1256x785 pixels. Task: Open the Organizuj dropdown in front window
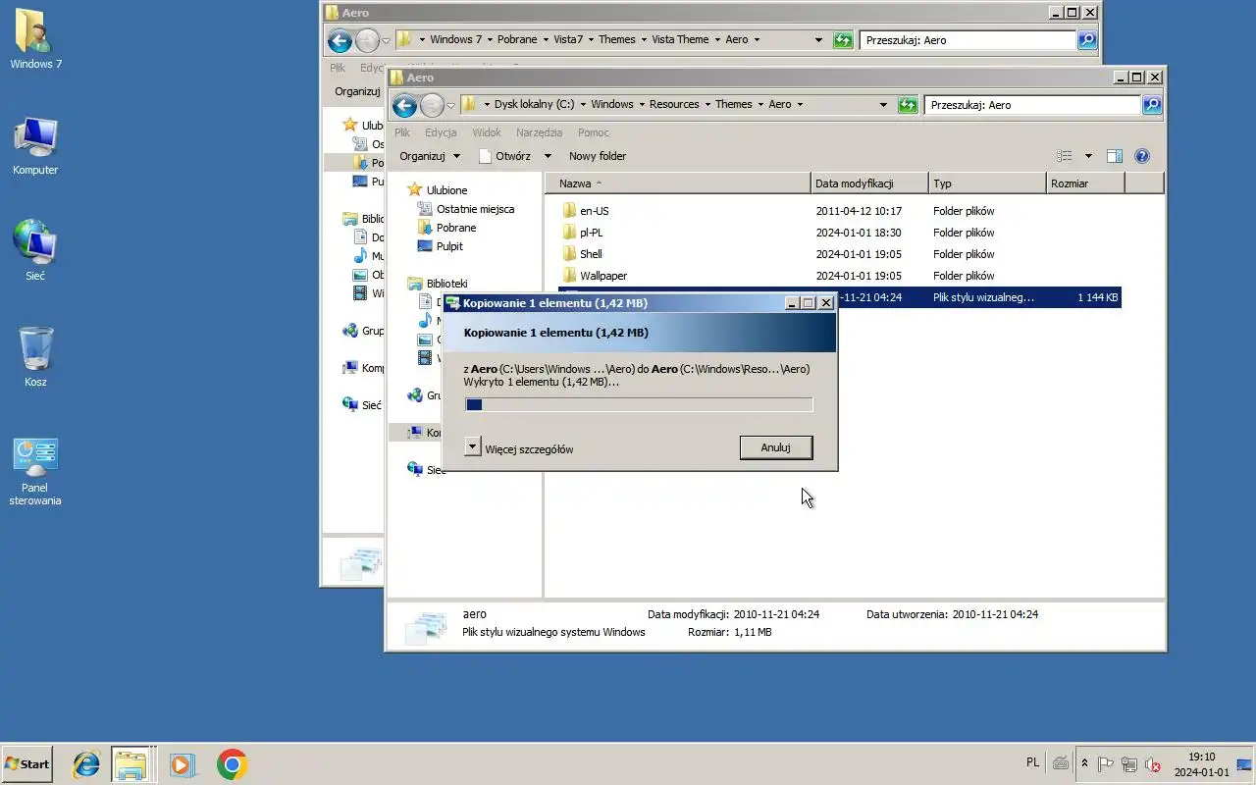tap(430, 156)
